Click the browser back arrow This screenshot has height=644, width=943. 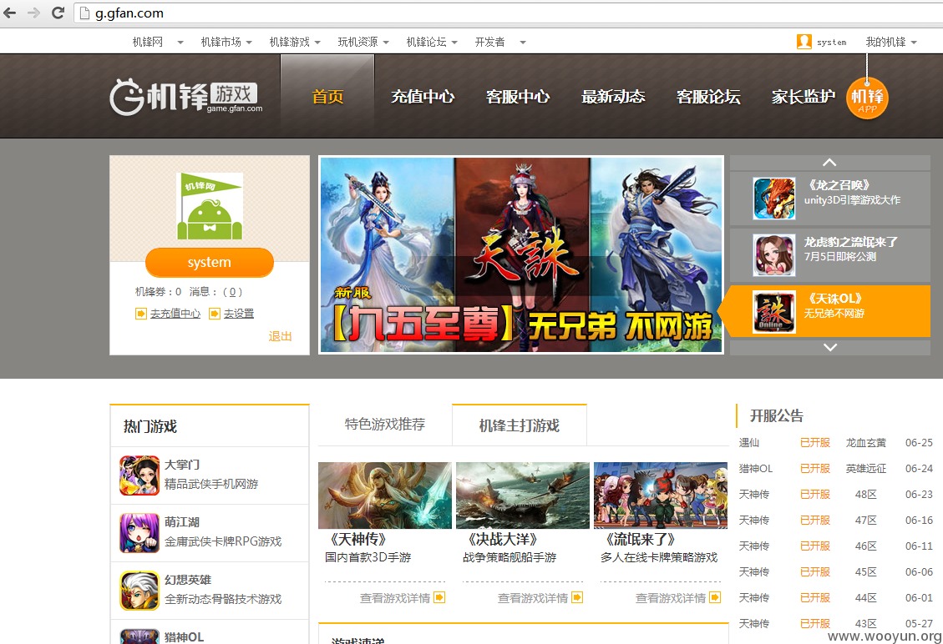[x=10, y=13]
